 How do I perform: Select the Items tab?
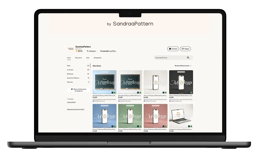(69, 58)
